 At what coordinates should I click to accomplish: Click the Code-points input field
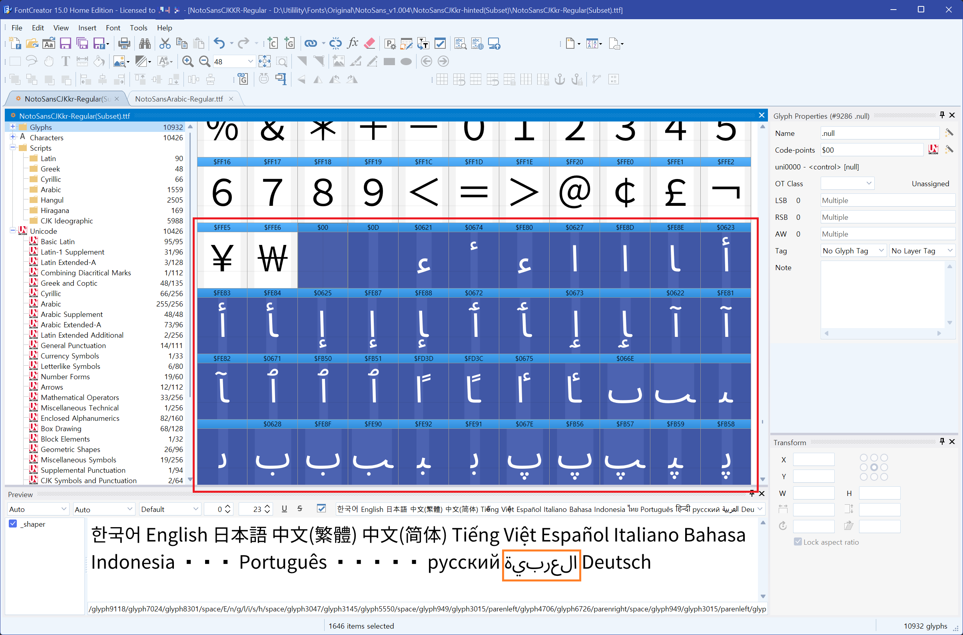[871, 150]
